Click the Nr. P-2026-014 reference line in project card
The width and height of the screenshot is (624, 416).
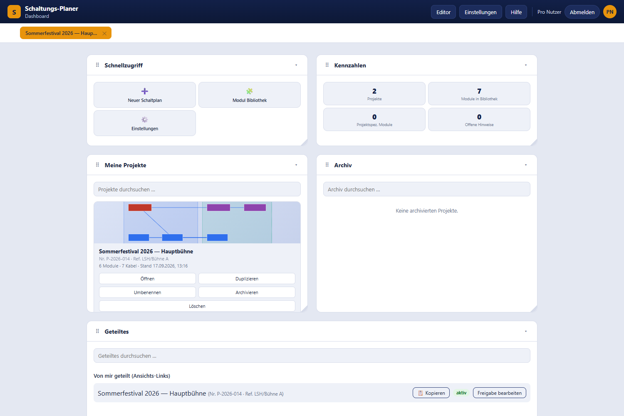134,259
